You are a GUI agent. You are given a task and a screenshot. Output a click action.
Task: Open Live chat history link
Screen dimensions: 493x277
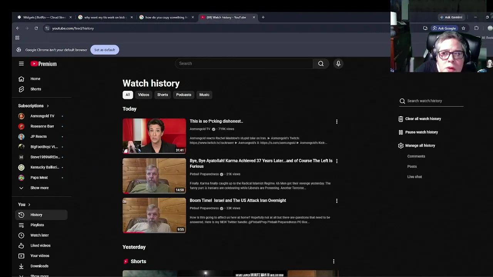pos(415,177)
